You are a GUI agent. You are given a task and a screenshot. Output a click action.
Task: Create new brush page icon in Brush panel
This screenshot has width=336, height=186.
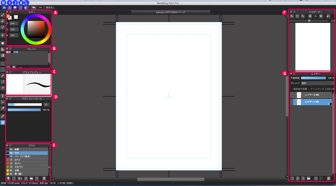[14, 178]
